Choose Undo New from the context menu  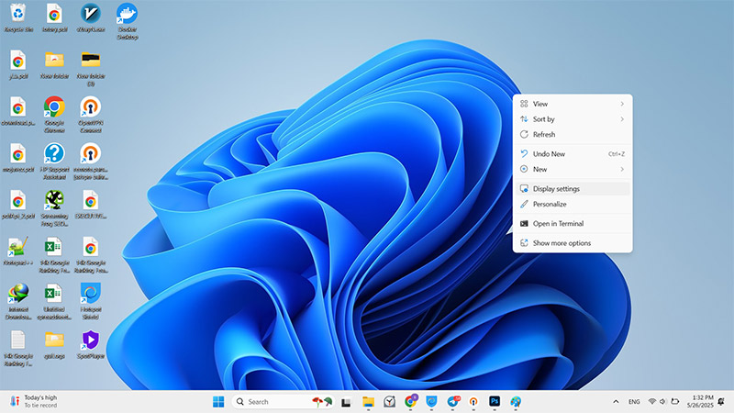point(573,154)
